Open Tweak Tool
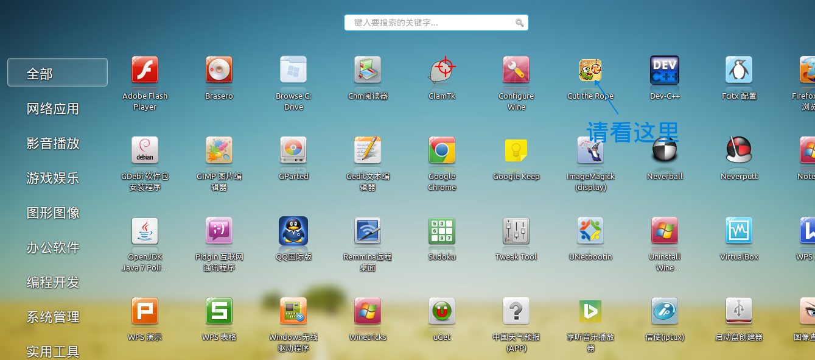Viewport: 815px width, 360px height. 516,230
